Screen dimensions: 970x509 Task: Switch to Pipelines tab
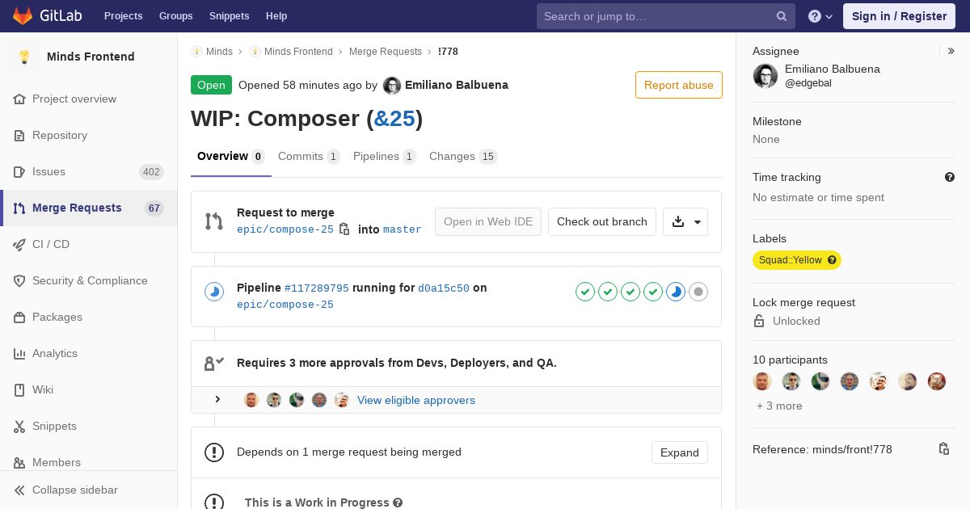[384, 157]
